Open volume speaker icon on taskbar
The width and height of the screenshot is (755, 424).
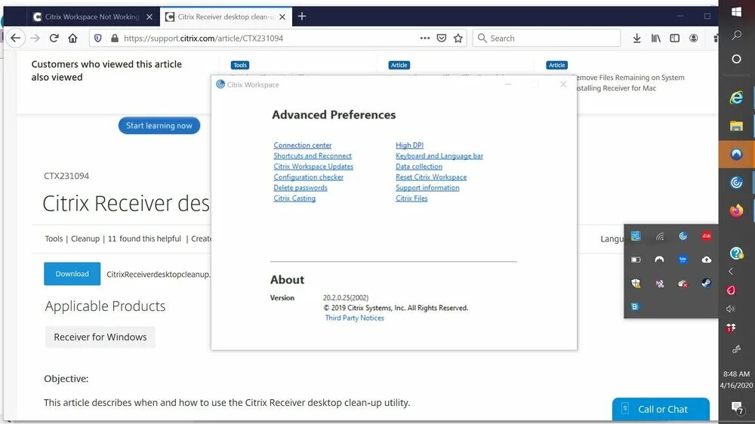[x=730, y=309]
